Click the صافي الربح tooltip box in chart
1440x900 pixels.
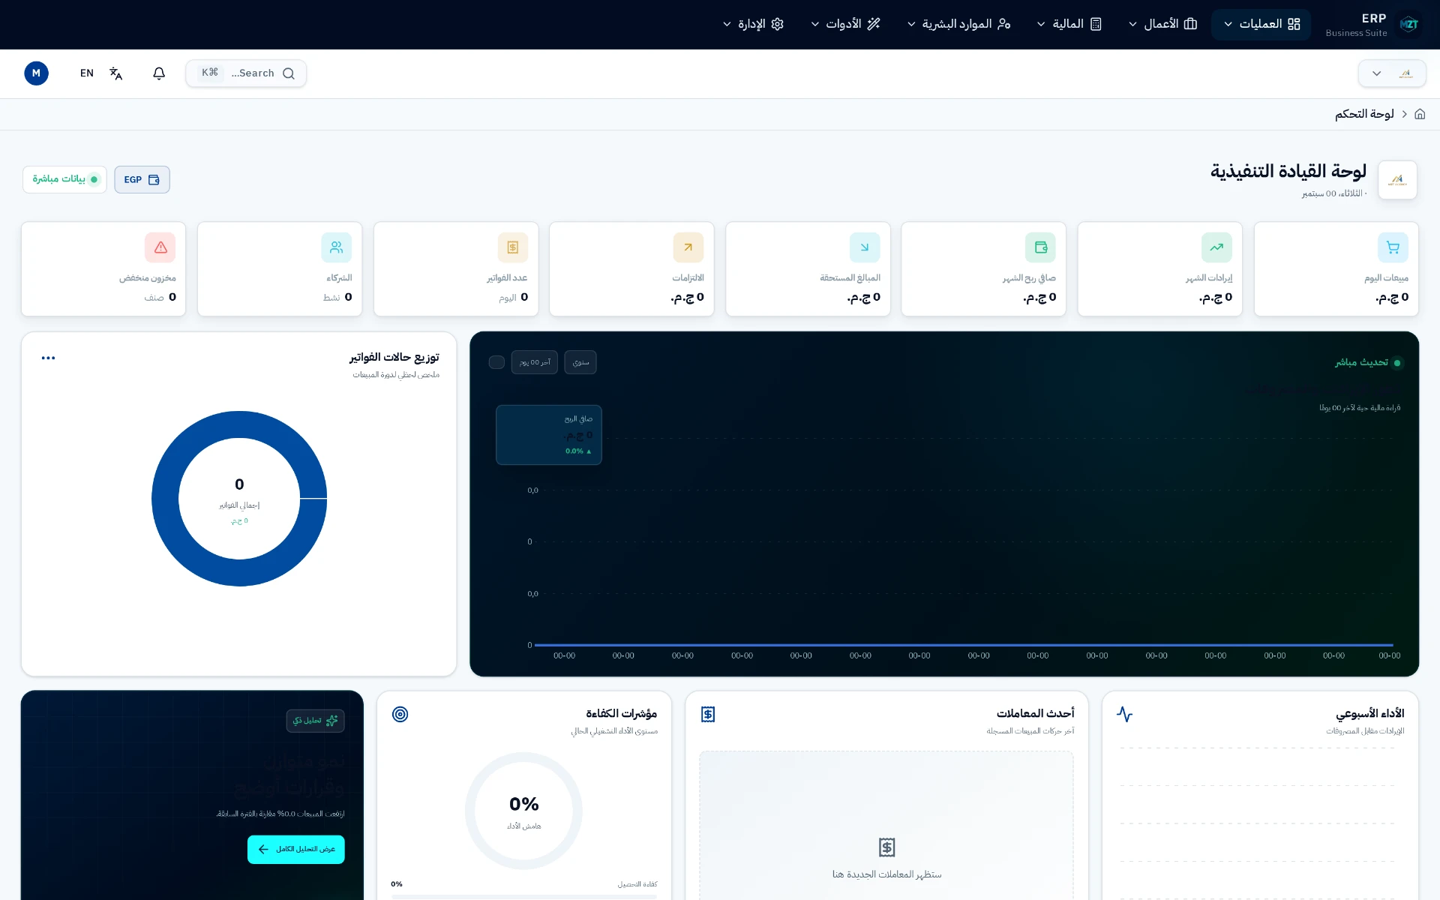coord(549,435)
